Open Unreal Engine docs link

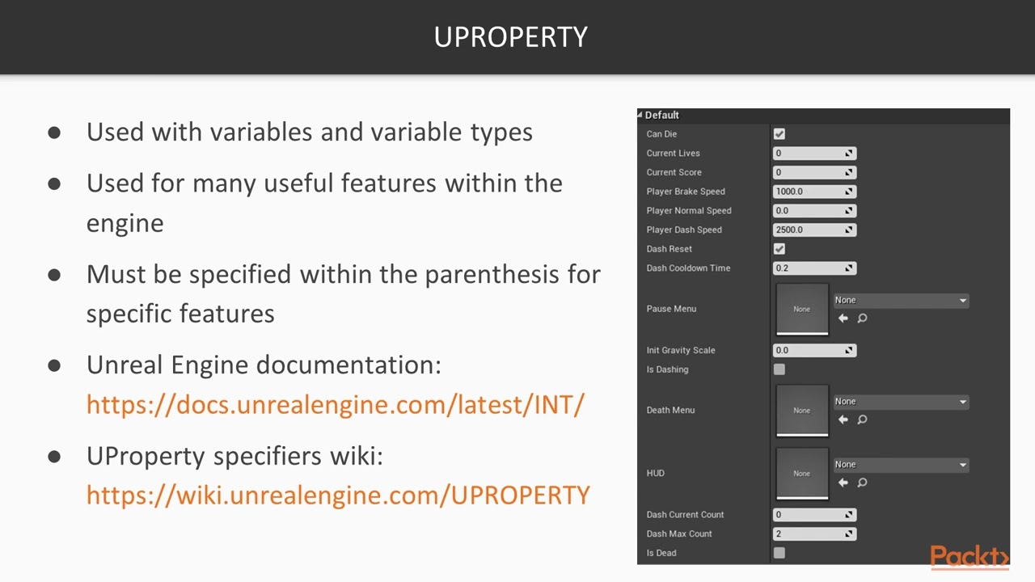point(335,404)
